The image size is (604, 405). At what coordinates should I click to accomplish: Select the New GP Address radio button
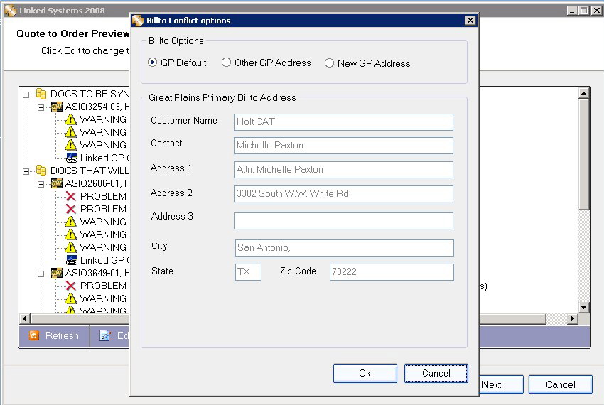point(329,63)
